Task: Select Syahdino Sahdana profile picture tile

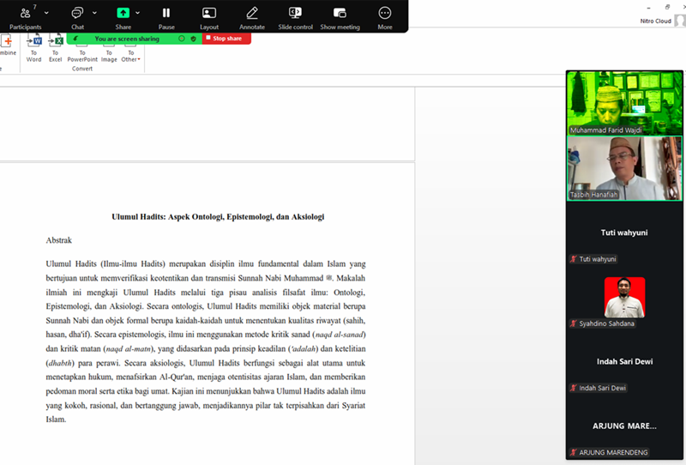Action: (624, 298)
